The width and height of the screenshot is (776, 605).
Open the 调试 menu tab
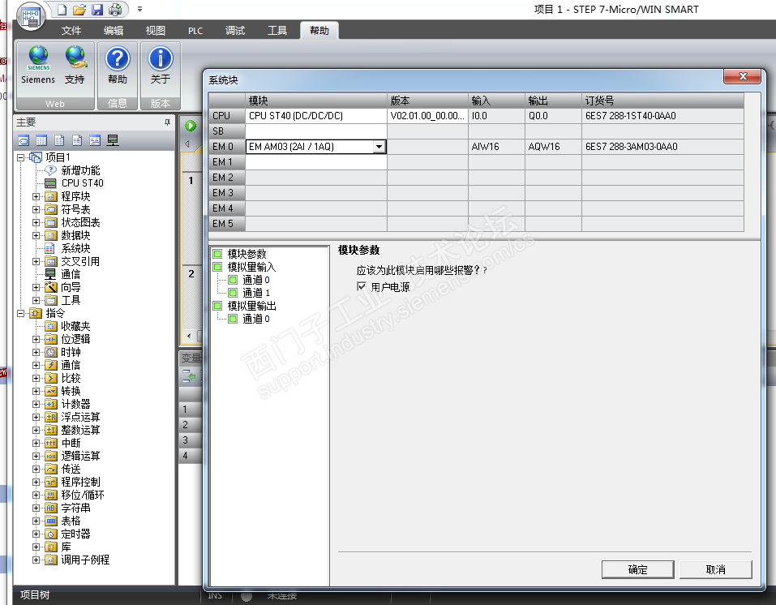point(235,31)
